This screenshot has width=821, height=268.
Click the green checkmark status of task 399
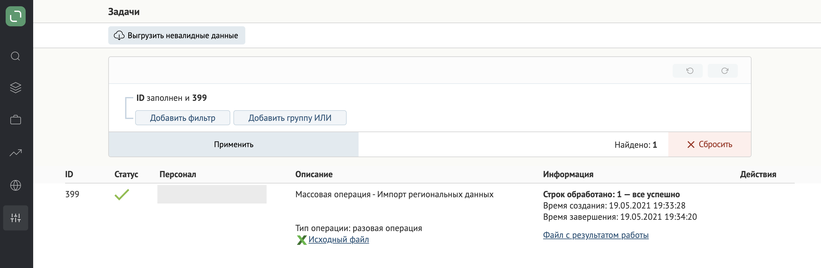[122, 194]
